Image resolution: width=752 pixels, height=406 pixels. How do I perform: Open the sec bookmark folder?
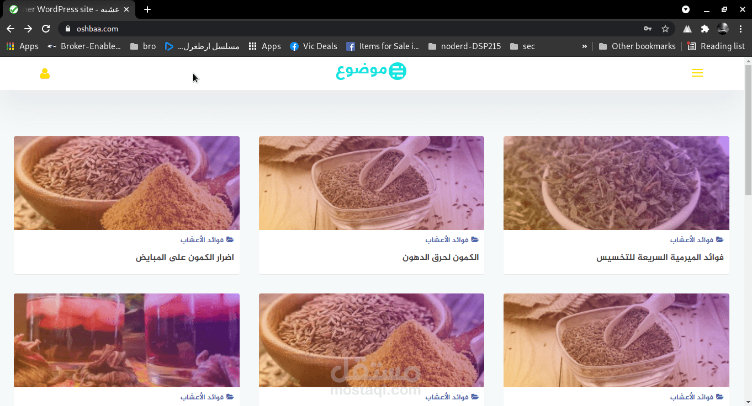(x=522, y=46)
